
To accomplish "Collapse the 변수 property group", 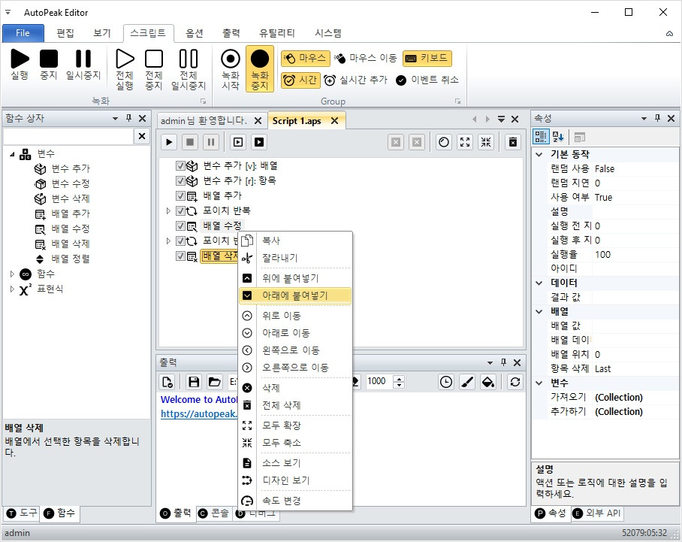I will pyautogui.click(x=539, y=383).
